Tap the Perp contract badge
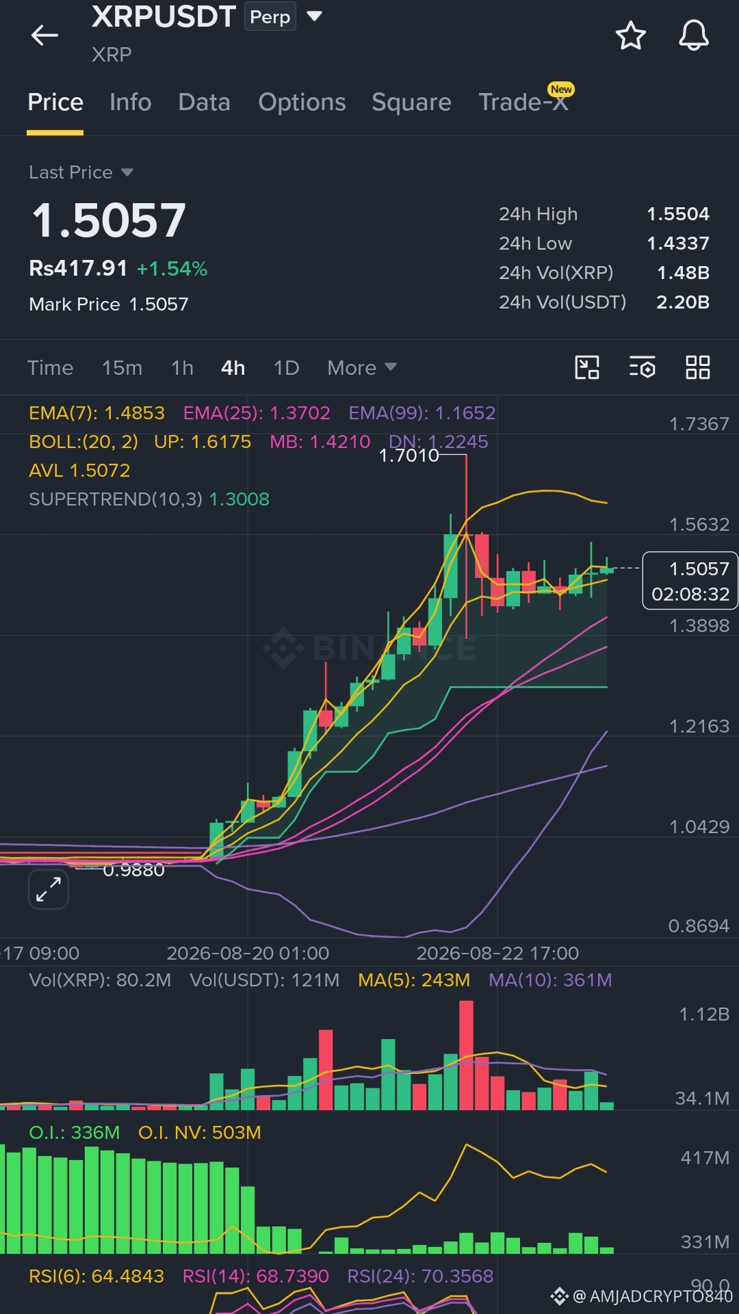 point(270,16)
